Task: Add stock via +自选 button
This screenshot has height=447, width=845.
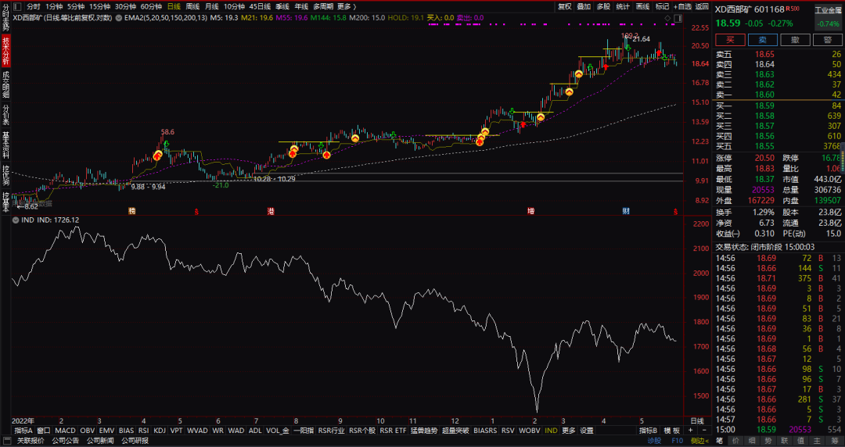Action: coord(682,6)
